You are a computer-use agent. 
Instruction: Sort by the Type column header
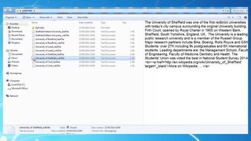(103, 23)
